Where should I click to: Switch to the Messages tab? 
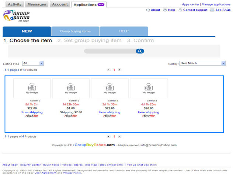point(37,4)
